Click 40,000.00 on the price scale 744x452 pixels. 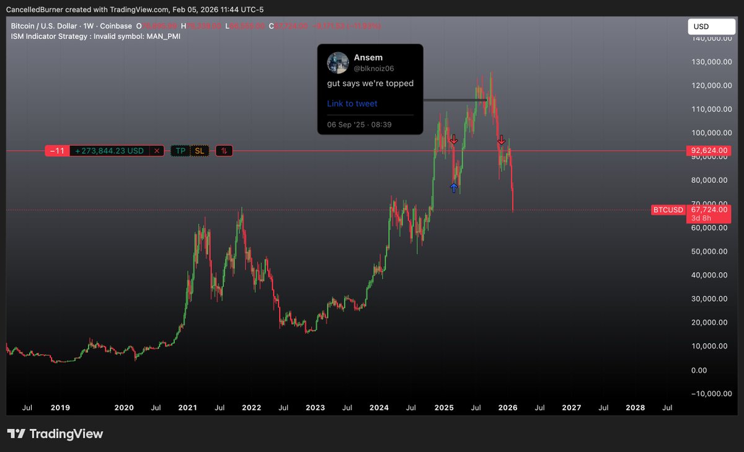point(709,275)
